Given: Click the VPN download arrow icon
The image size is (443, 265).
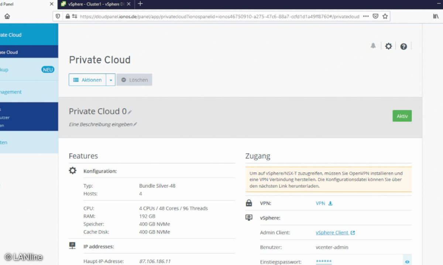Looking at the screenshot, I should pyautogui.click(x=330, y=203).
